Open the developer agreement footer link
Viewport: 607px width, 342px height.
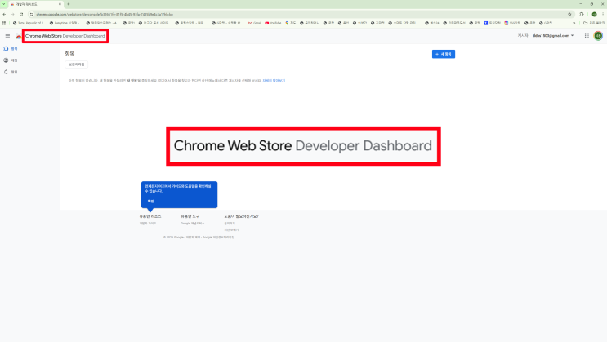(193, 238)
